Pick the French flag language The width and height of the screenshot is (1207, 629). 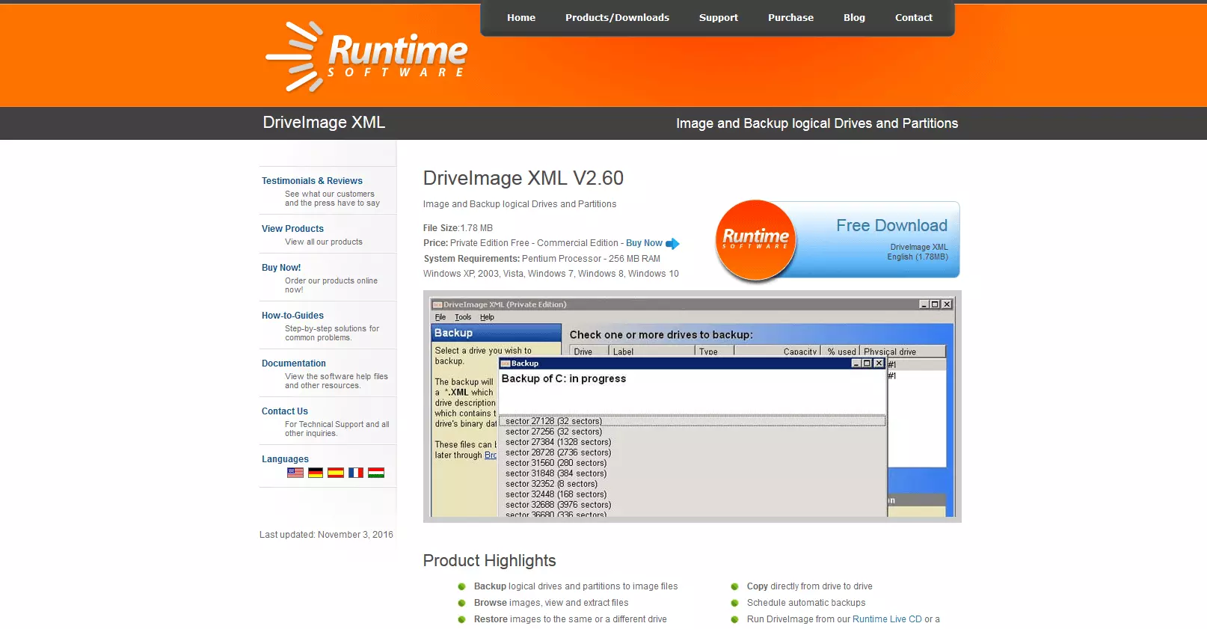click(x=356, y=473)
